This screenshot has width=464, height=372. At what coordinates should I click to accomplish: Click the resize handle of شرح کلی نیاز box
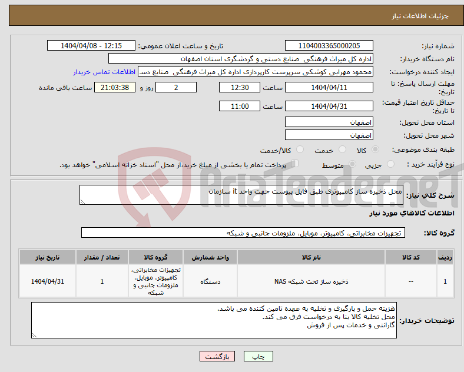click(x=82, y=202)
